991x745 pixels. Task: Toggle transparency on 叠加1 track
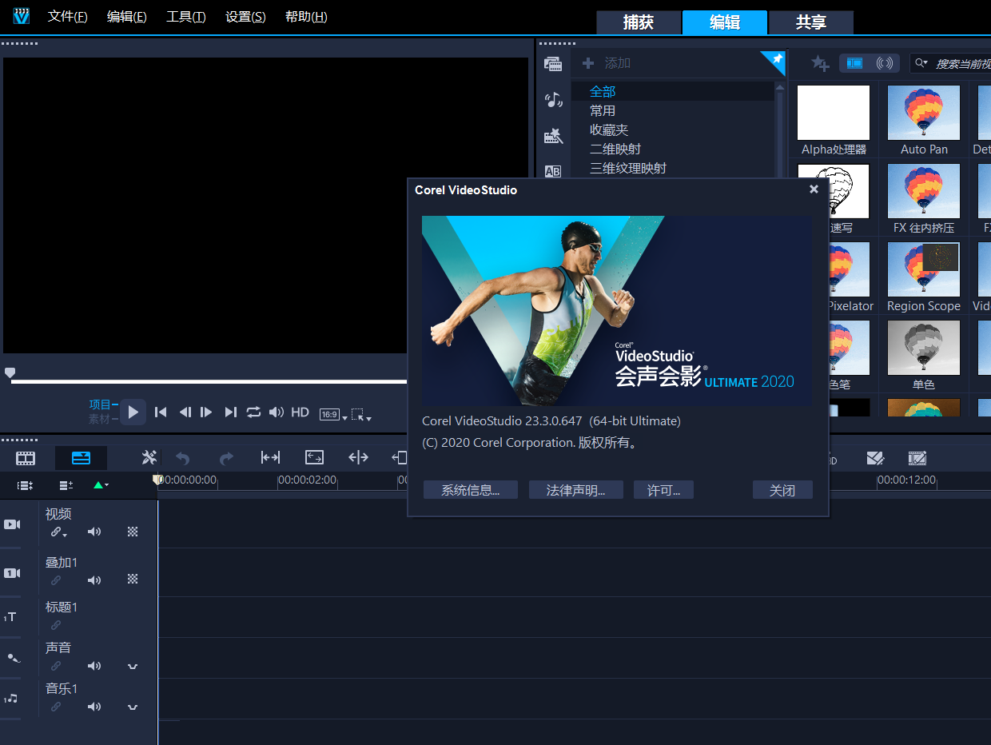tap(133, 580)
